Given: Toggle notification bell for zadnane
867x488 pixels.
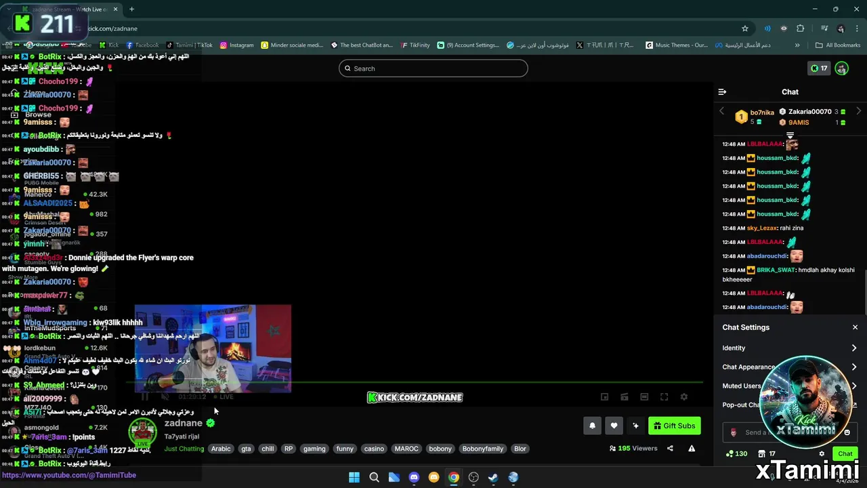Looking at the screenshot, I should coord(592,426).
